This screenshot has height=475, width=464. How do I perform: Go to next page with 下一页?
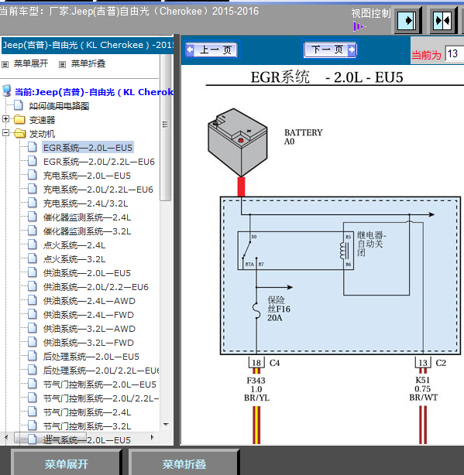[331, 50]
